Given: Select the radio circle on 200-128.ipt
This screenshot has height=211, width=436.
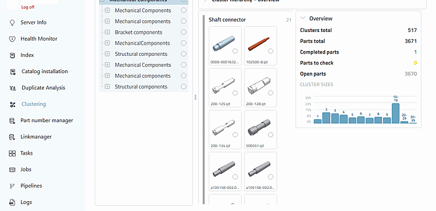Looking at the screenshot, I should point(270,93).
